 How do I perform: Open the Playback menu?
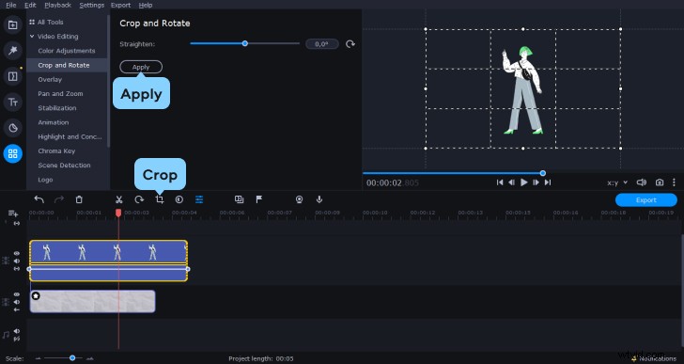click(57, 5)
